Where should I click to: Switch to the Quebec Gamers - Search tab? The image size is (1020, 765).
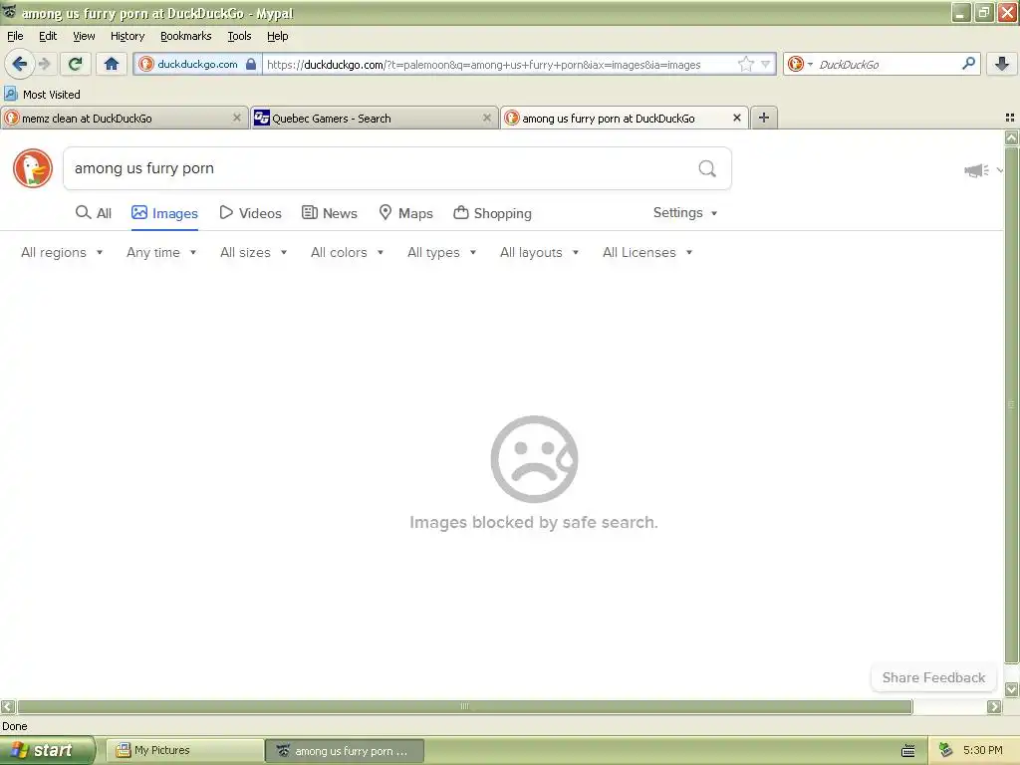375,118
